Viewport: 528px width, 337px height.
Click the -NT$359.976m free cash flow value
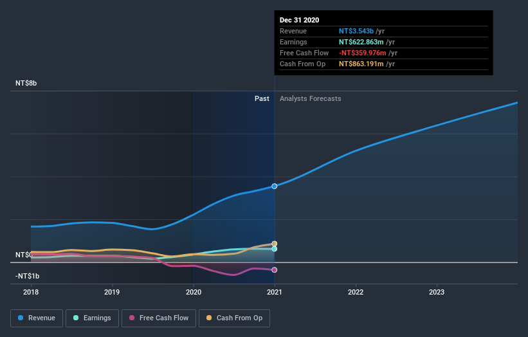tap(362, 53)
